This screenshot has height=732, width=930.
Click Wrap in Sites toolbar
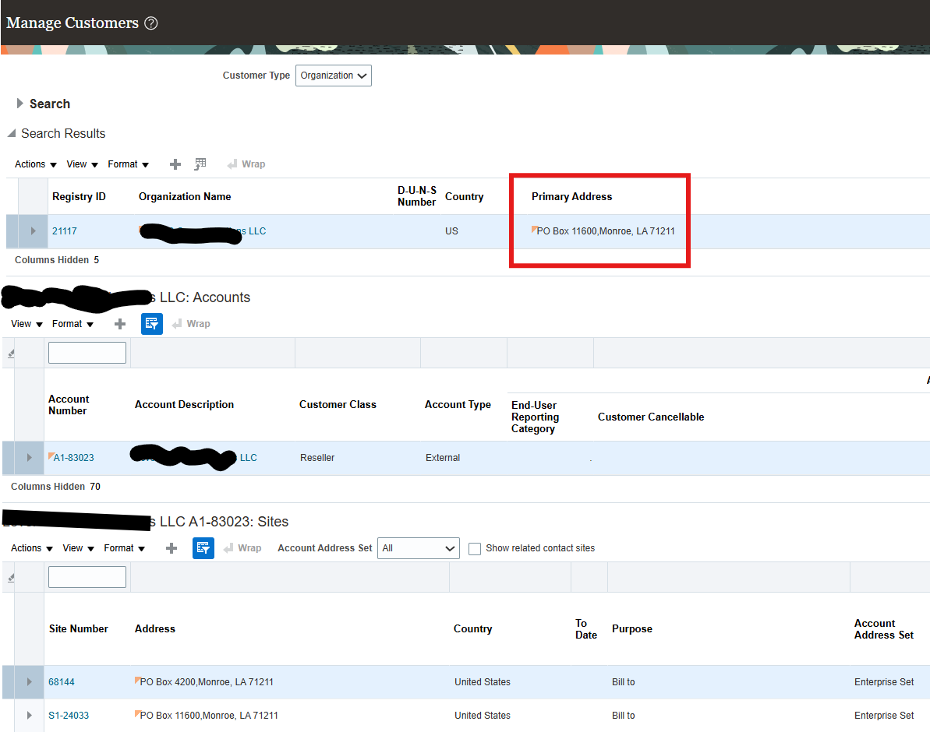click(x=242, y=549)
